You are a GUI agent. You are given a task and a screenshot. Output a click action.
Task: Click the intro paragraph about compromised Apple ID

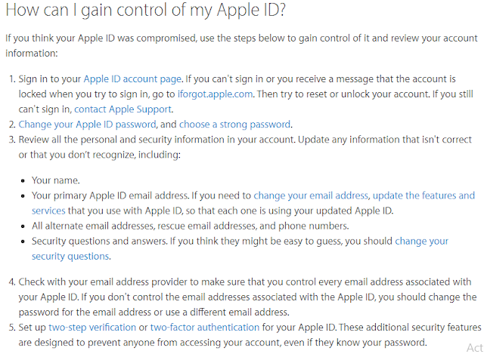pyautogui.click(x=241, y=45)
